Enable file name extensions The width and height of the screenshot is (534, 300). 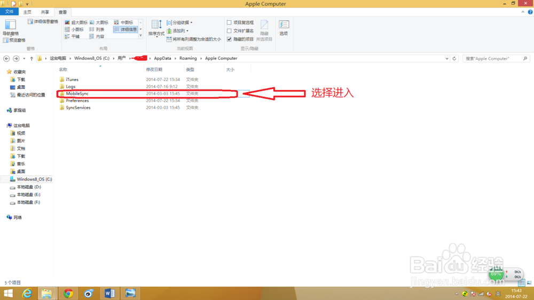click(240, 30)
